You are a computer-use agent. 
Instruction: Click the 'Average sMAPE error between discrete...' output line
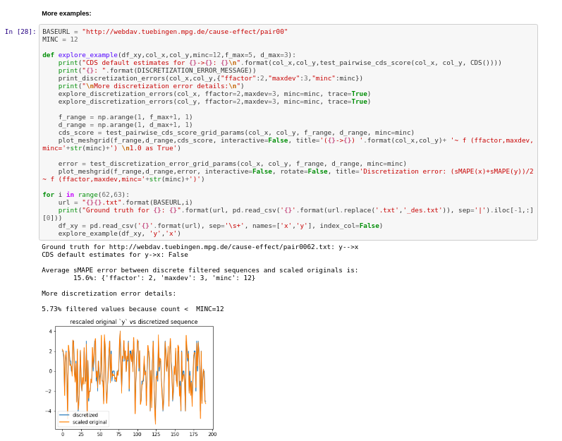click(x=200, y=270)
